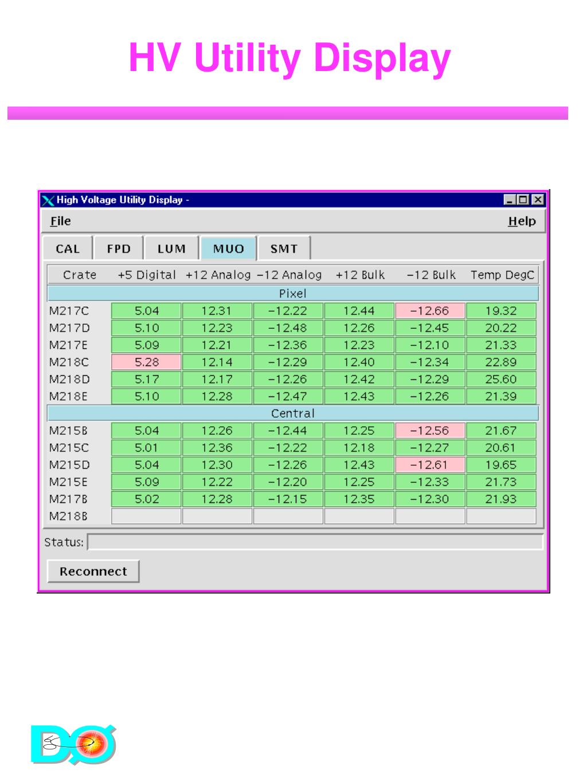Image resolution: width=587 pixels, height=782 pixels.
Task: Click the 12.36 value for M215C
Action: pos(217,447)
